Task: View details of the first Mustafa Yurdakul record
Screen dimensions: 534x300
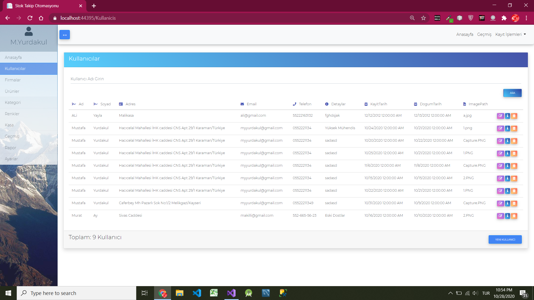Action: click(x=508, y=128)
